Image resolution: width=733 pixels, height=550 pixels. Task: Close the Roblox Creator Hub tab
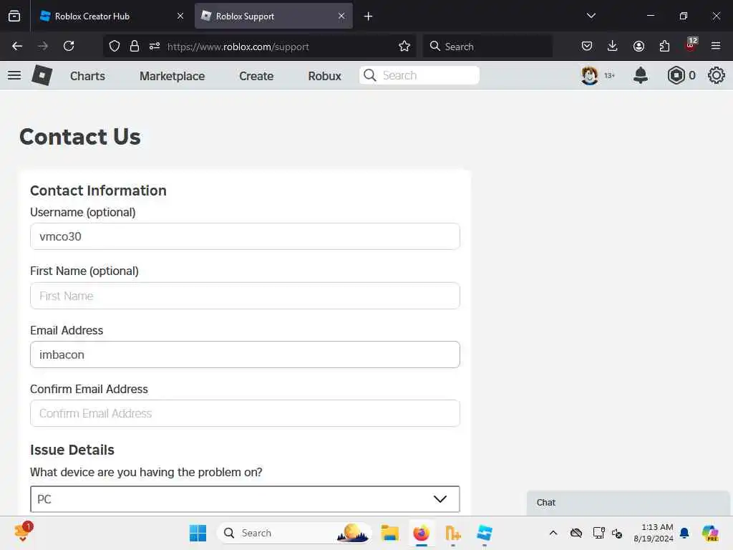coord(180,16)
